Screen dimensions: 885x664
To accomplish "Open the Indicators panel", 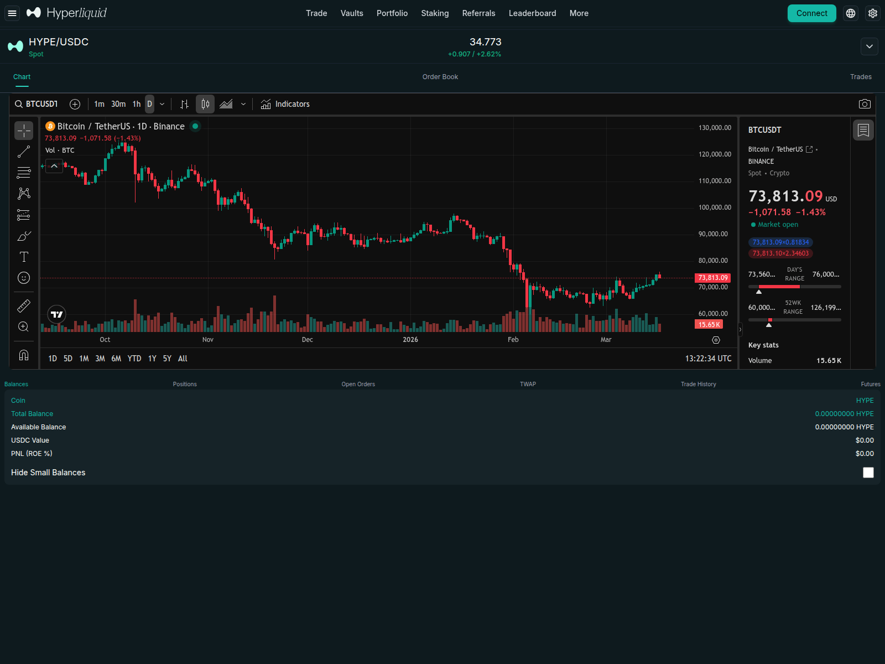I will coord(285,103).
